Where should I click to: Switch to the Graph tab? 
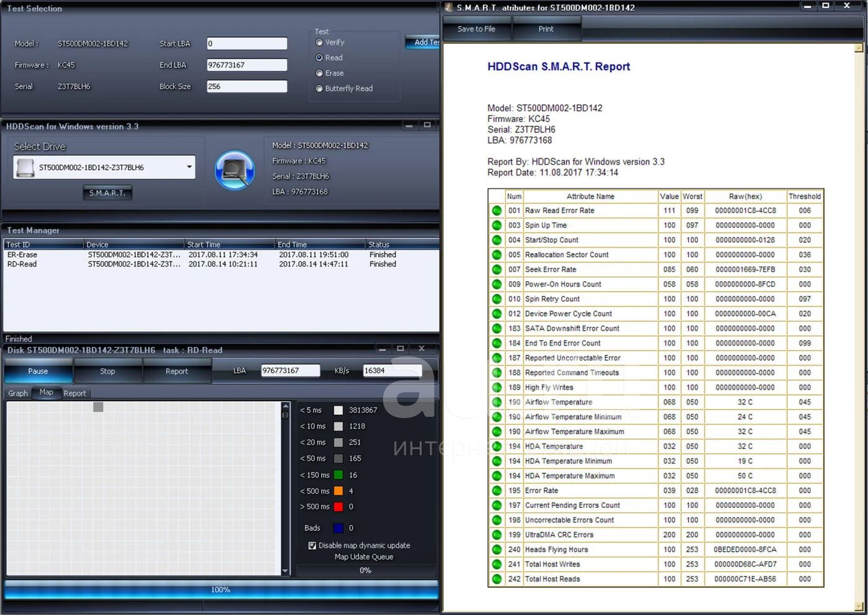(x=18, y=393)
